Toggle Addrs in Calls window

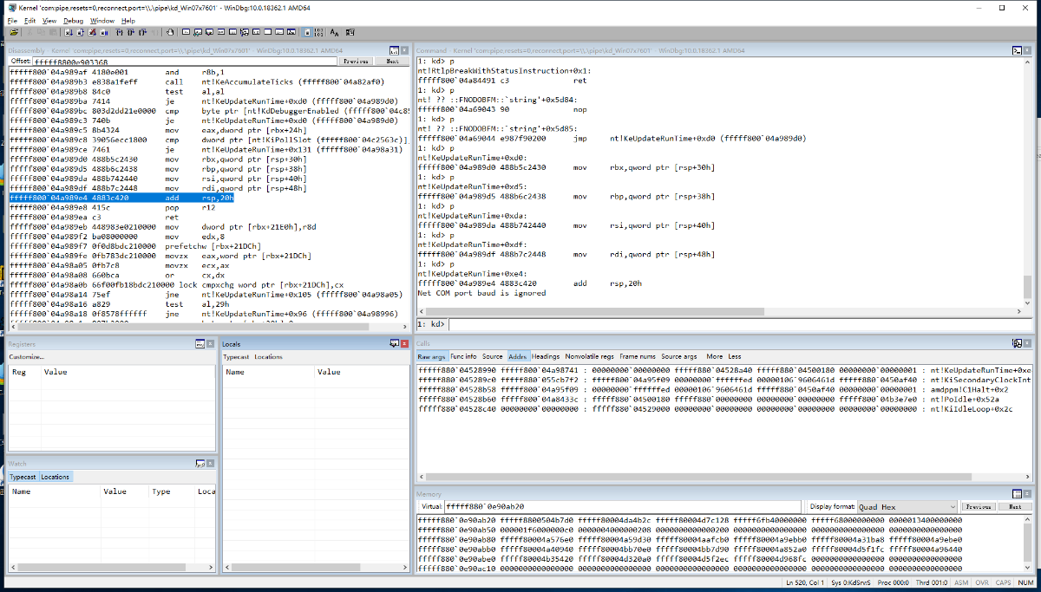(518, 356)
